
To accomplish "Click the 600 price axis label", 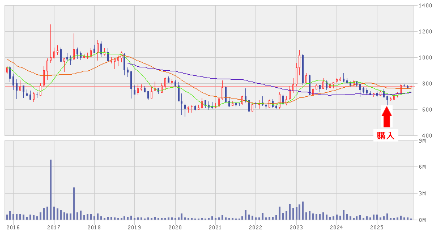I will click(424, 110).
